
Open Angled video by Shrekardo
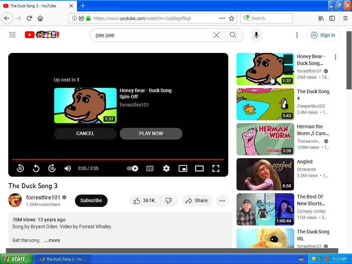pyautogui.click(x=265, y=174)
